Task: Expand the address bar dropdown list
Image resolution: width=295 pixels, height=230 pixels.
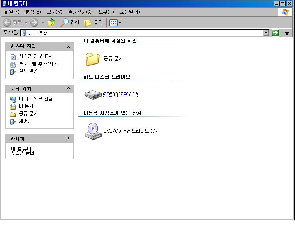Action: click(x=266, y=33)
